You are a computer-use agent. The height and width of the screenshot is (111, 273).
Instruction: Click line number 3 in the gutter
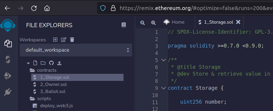[156, 46]
